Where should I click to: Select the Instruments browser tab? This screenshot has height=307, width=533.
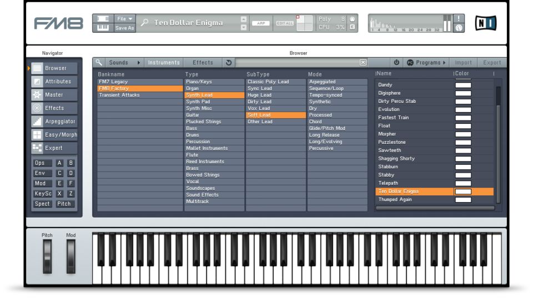164,63
